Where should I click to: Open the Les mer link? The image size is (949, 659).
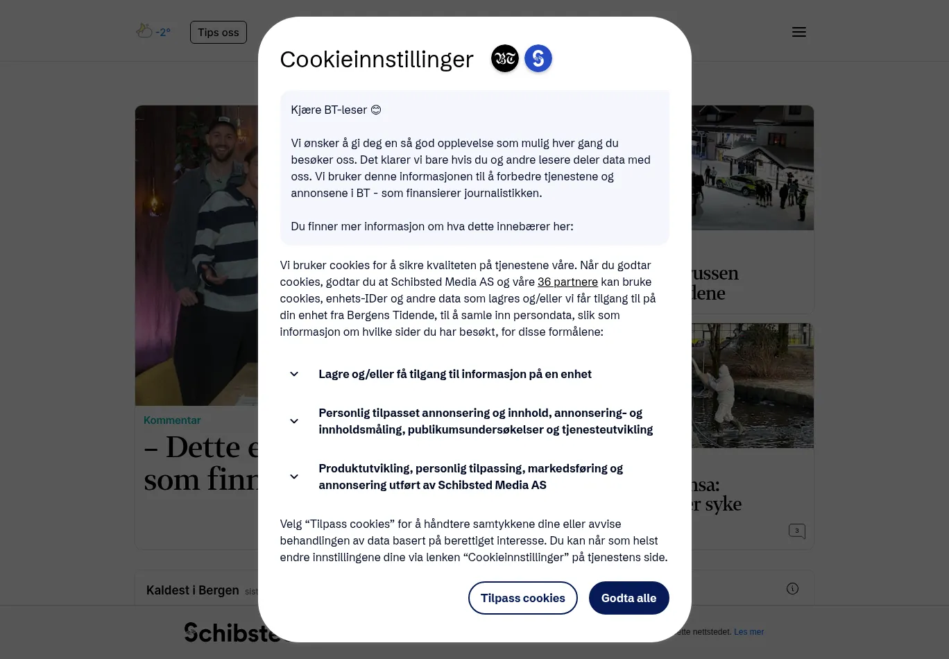749,632
